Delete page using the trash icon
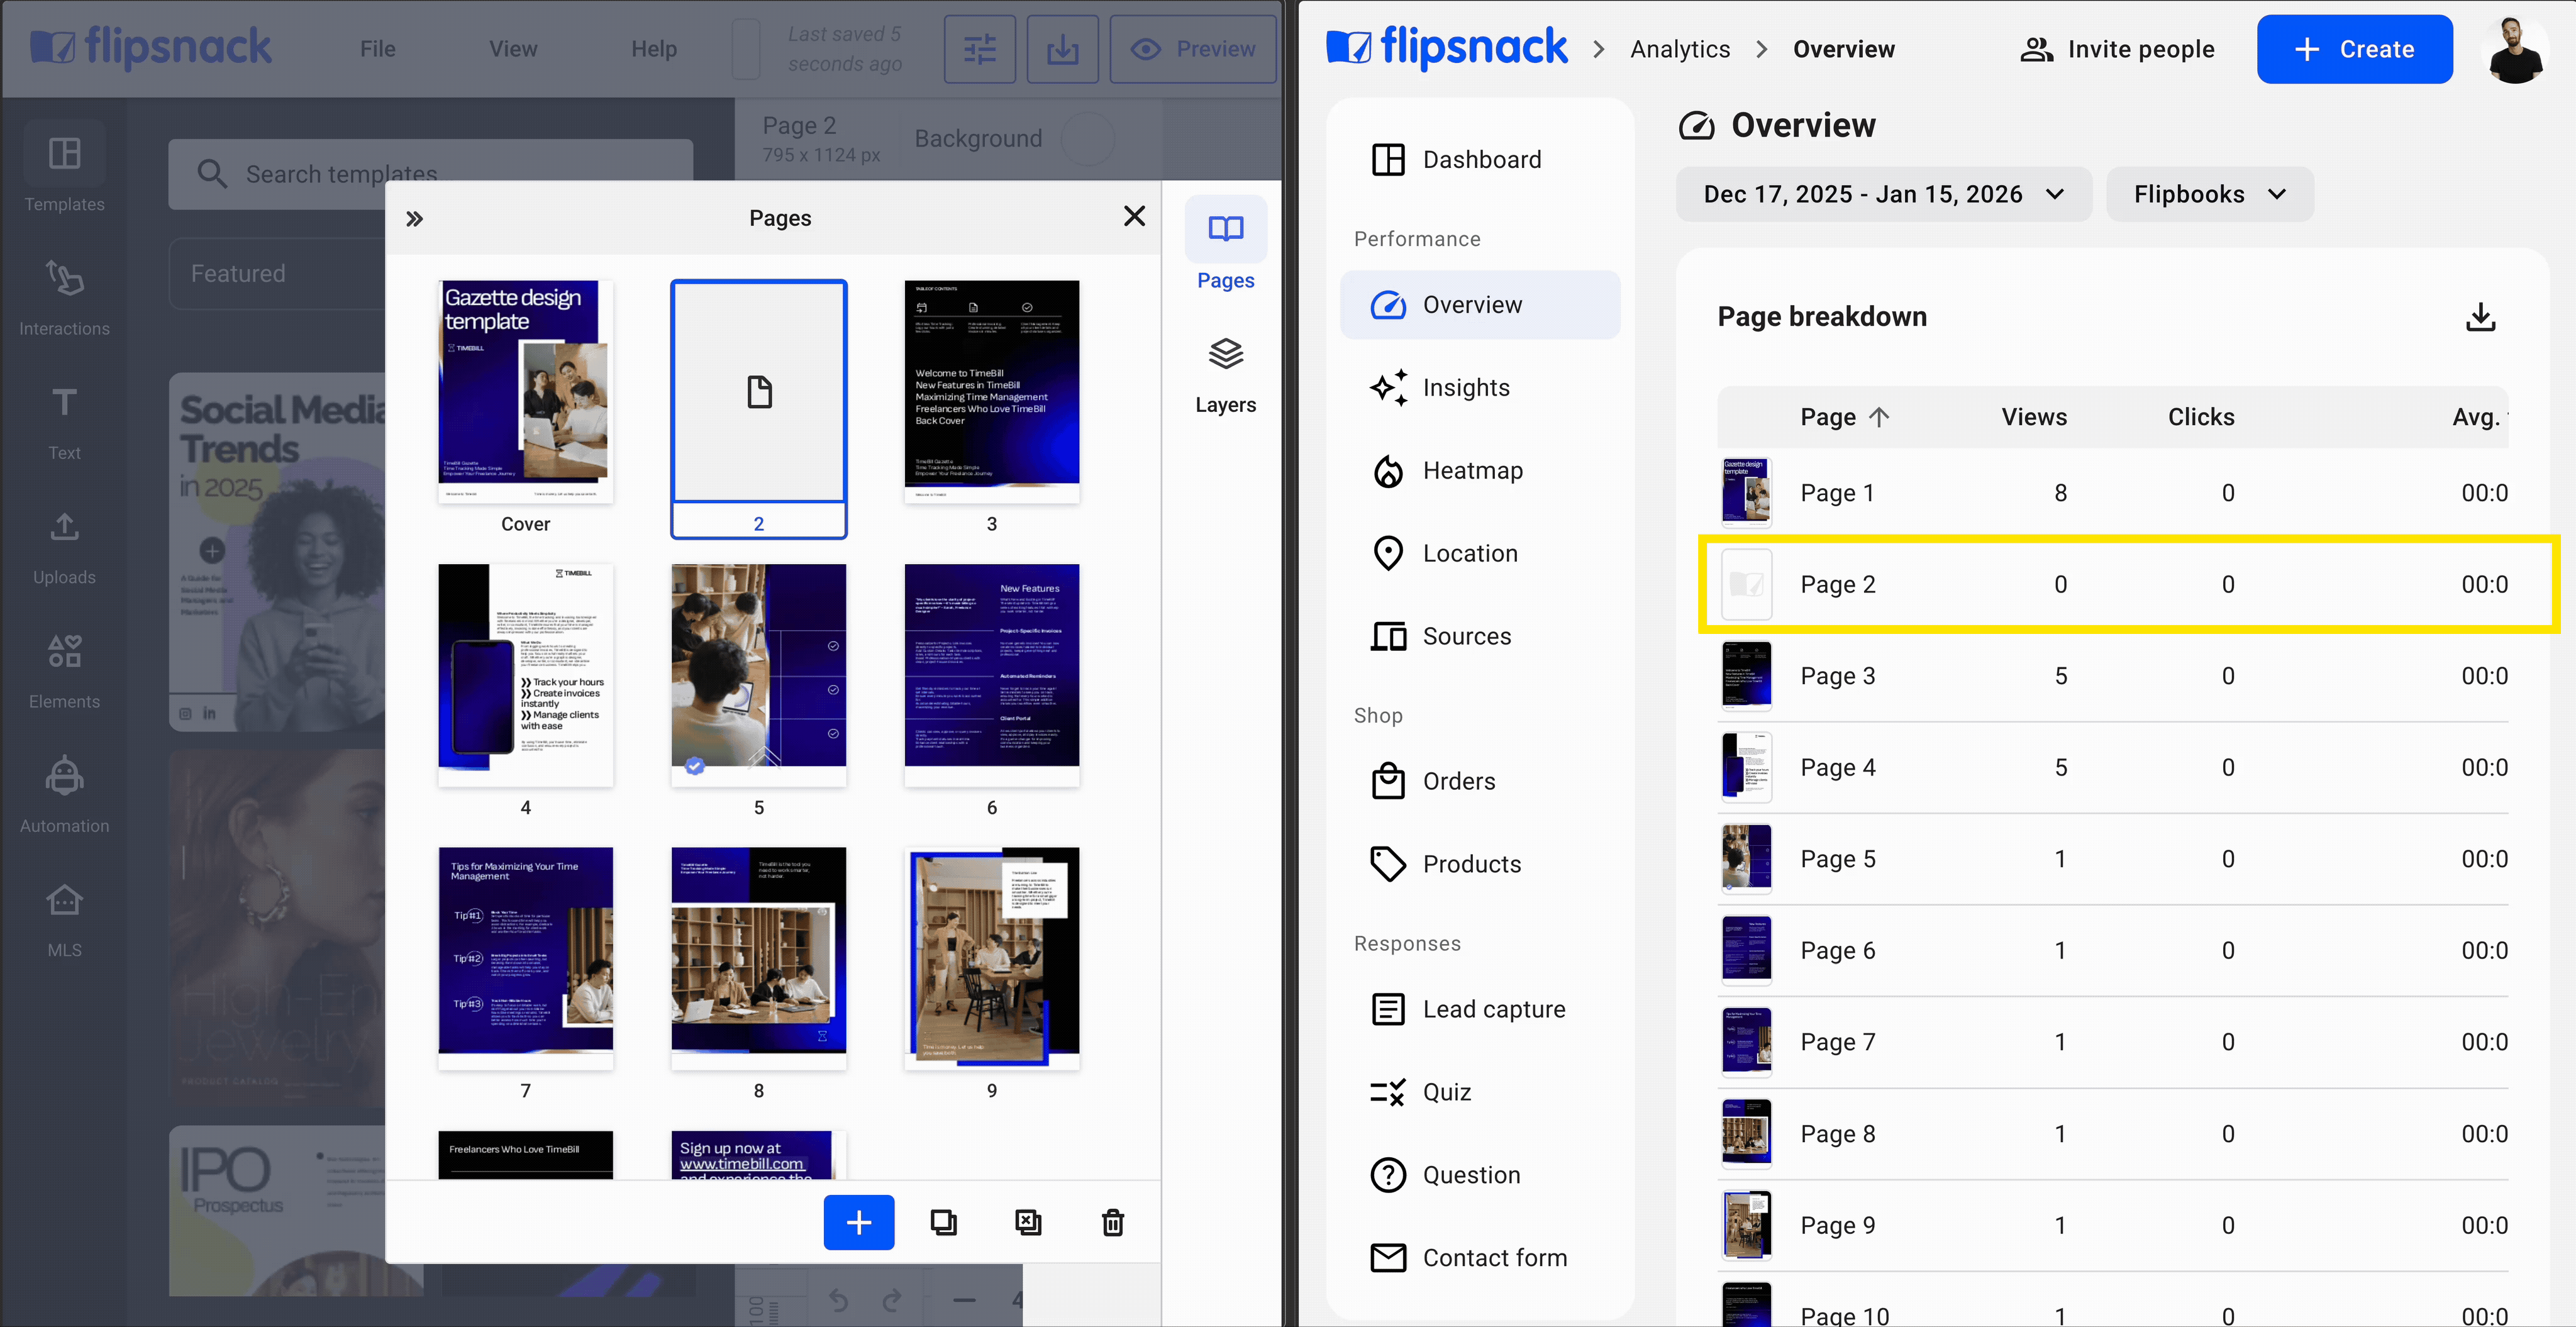The height and width of the screenshot is (1327, 2576). (x=1112, y=1221)
